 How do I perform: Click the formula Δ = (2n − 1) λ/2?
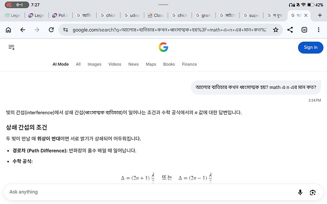click(x=195, y=178)
